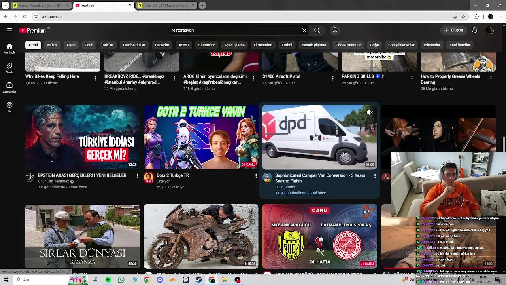Image resolution: width=506 pixels, height=285 pixels.
Task: Select the Müzik filter chip
Action: [x=52, y=45]
